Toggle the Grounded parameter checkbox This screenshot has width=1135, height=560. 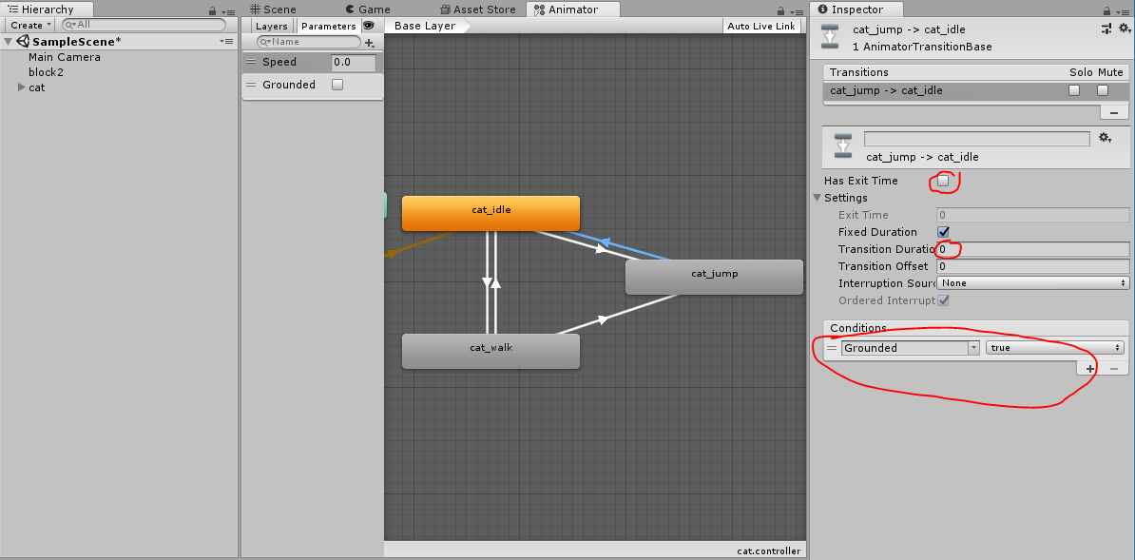[x=337, y=85]
